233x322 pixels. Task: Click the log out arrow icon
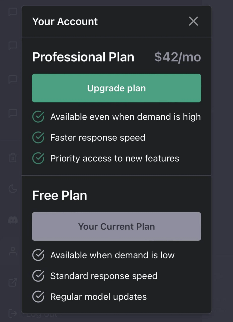tap(13, 313)
